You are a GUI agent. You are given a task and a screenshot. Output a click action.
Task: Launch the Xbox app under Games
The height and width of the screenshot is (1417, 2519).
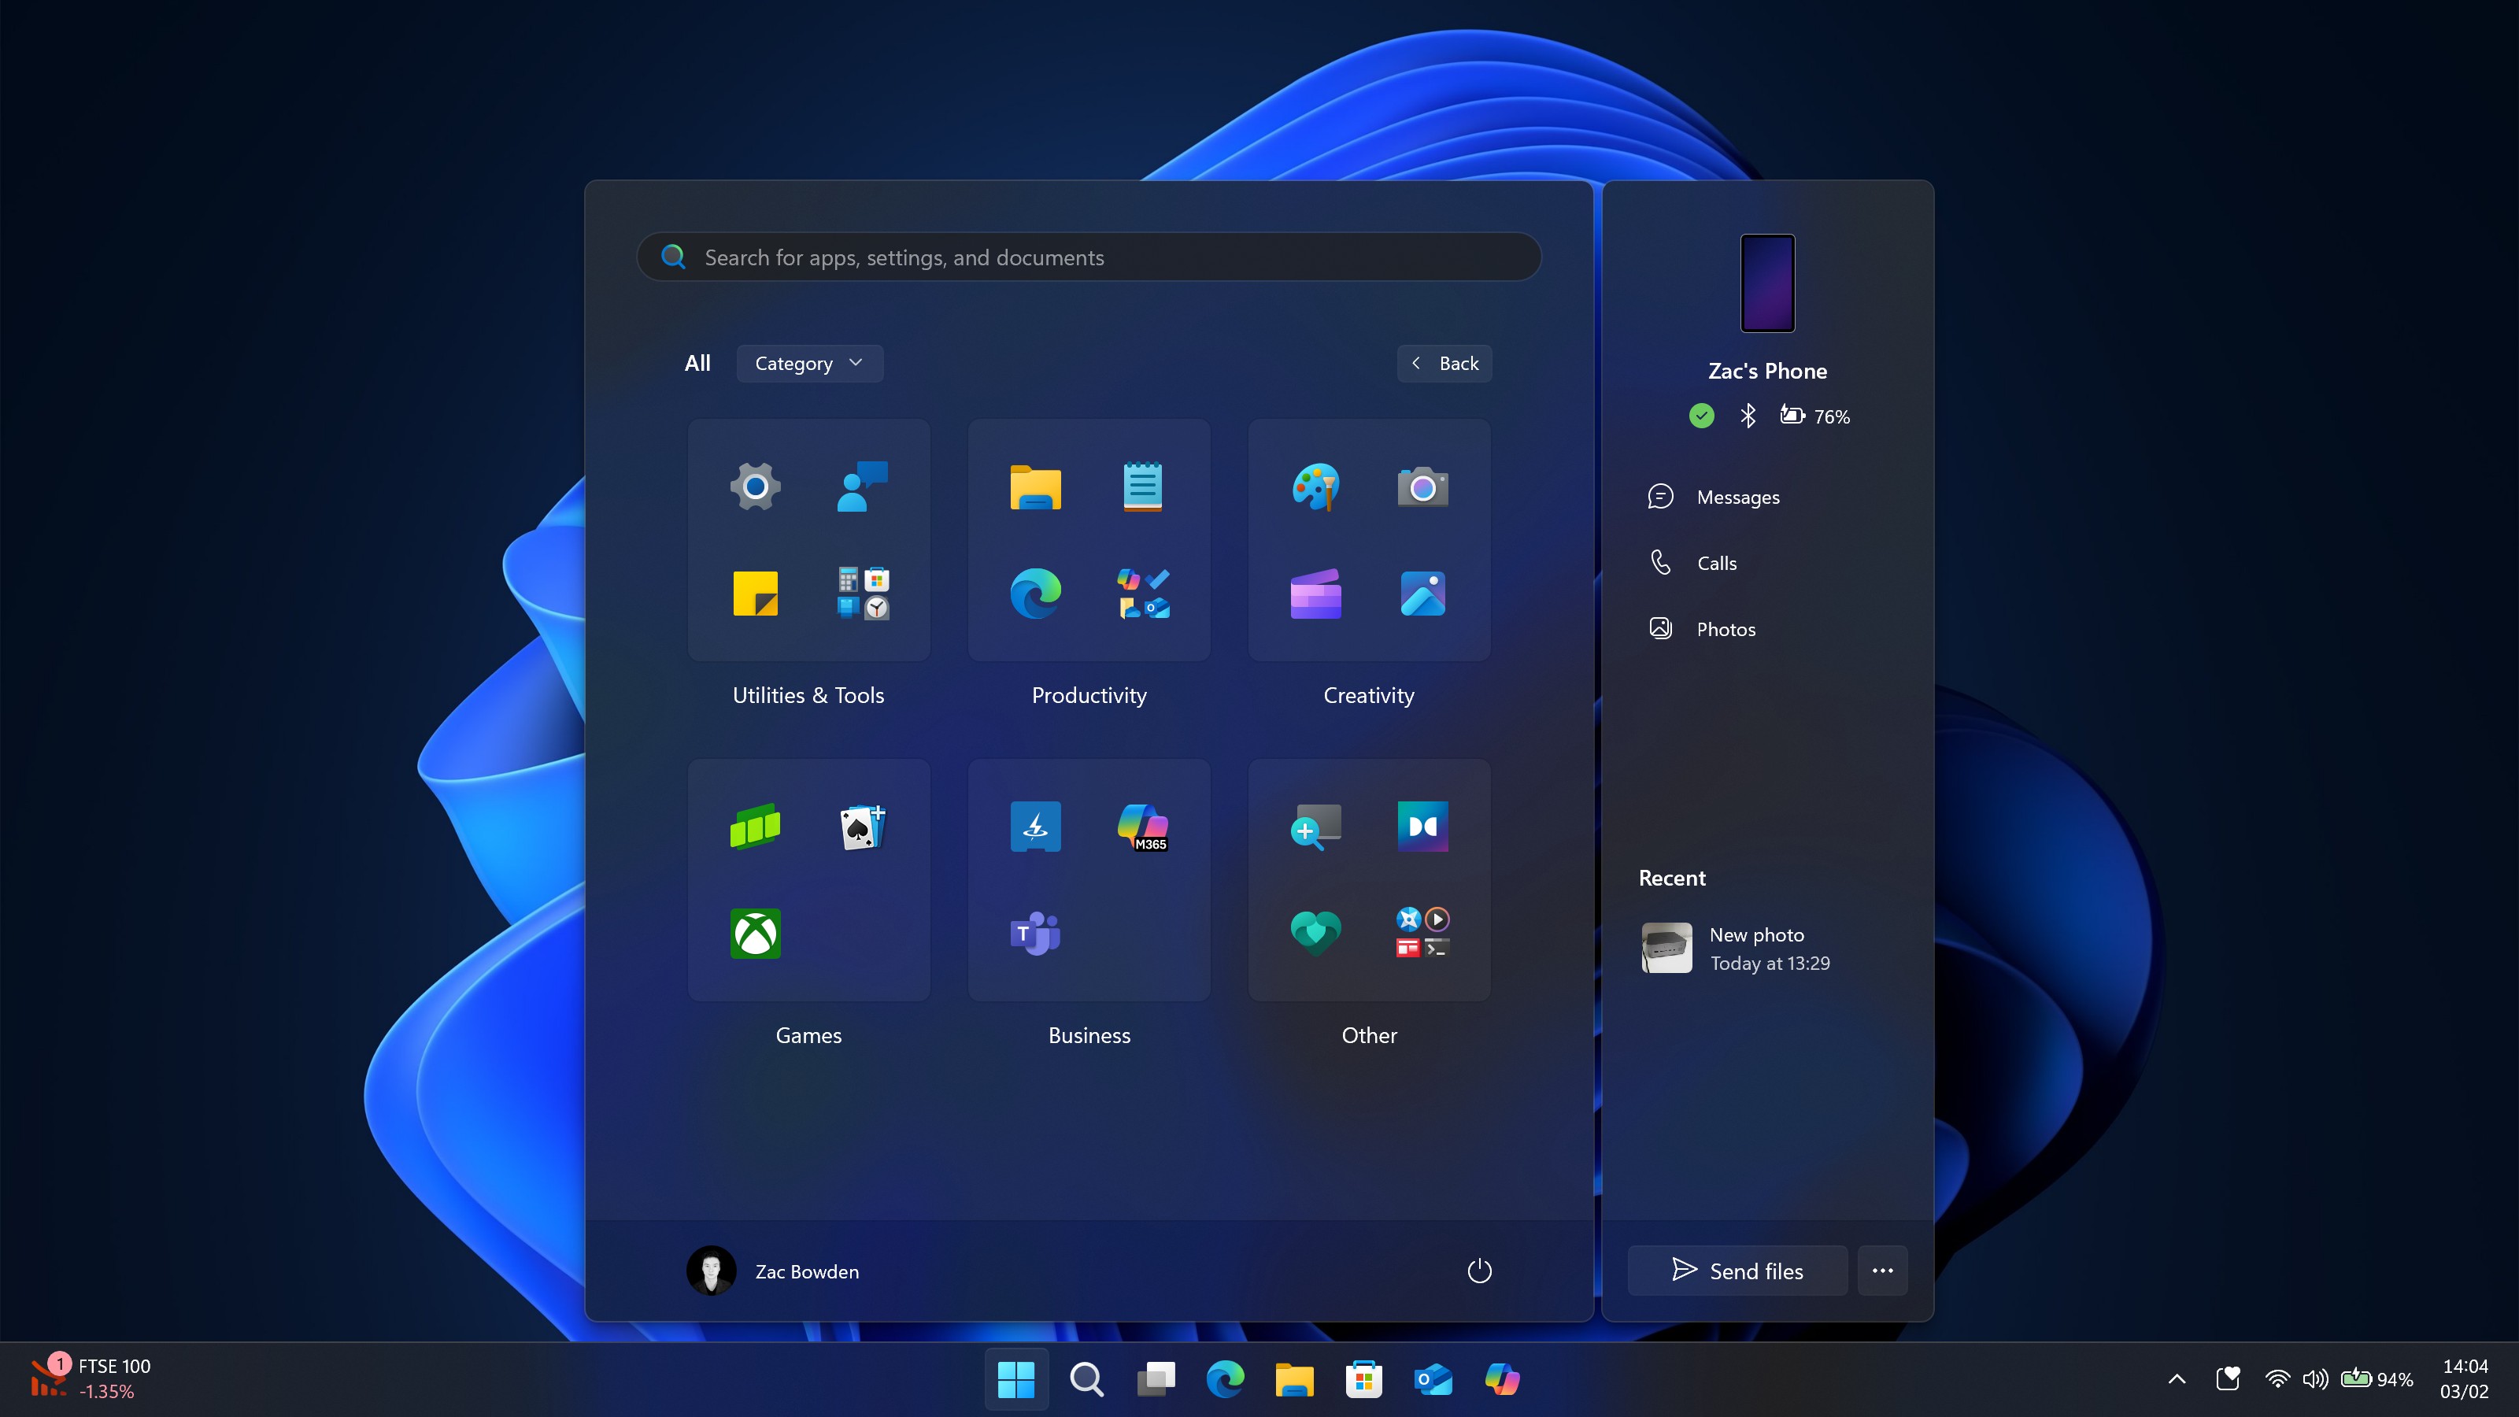coord(754,934)
